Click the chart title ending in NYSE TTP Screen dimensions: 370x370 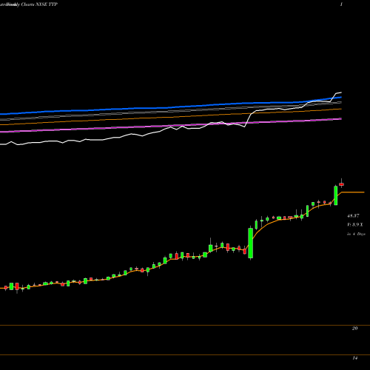tap(29, 4)
